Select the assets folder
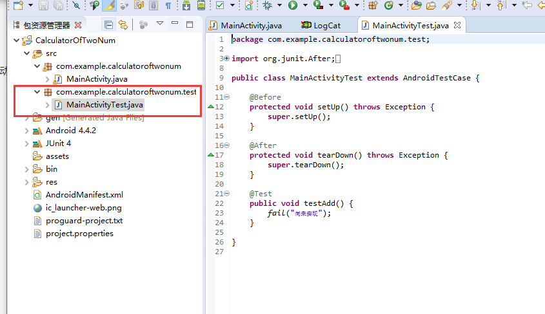The height and width of the screenshot is (314, 545). [57, 156]
